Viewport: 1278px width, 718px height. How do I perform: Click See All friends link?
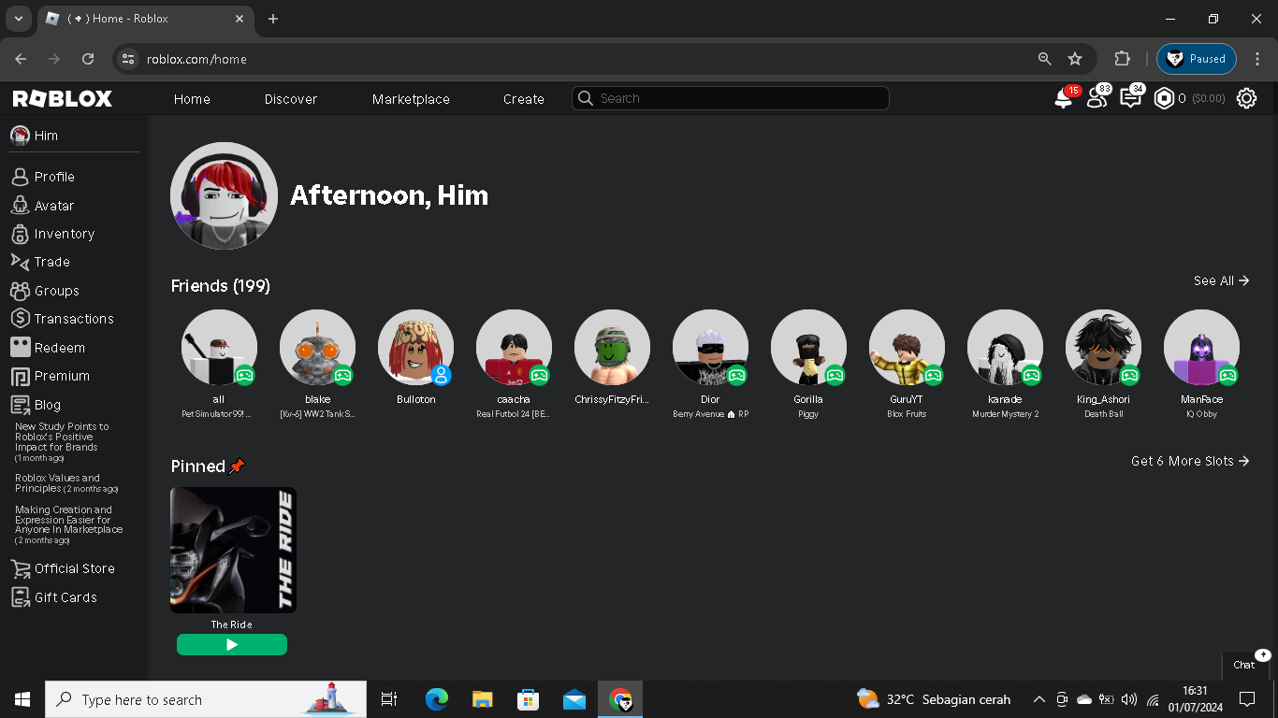click(x=1222, y=280)
